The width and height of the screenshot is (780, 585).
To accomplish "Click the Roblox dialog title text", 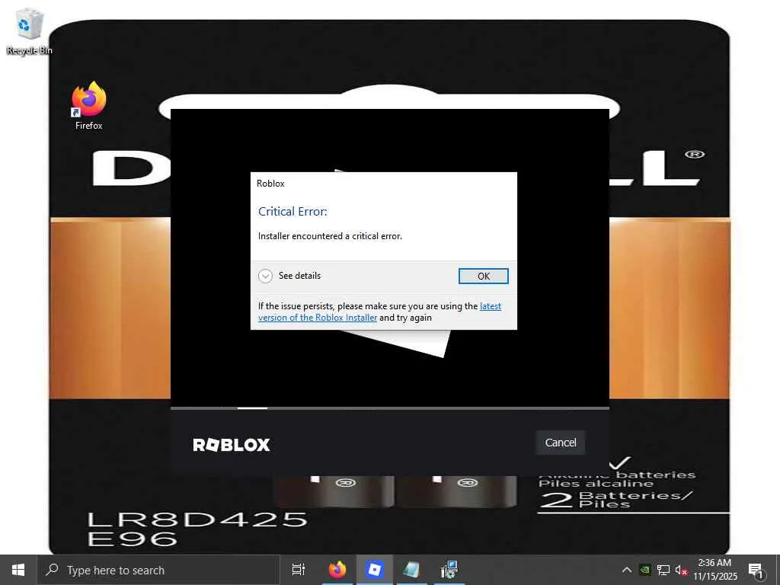I will 270,184.
